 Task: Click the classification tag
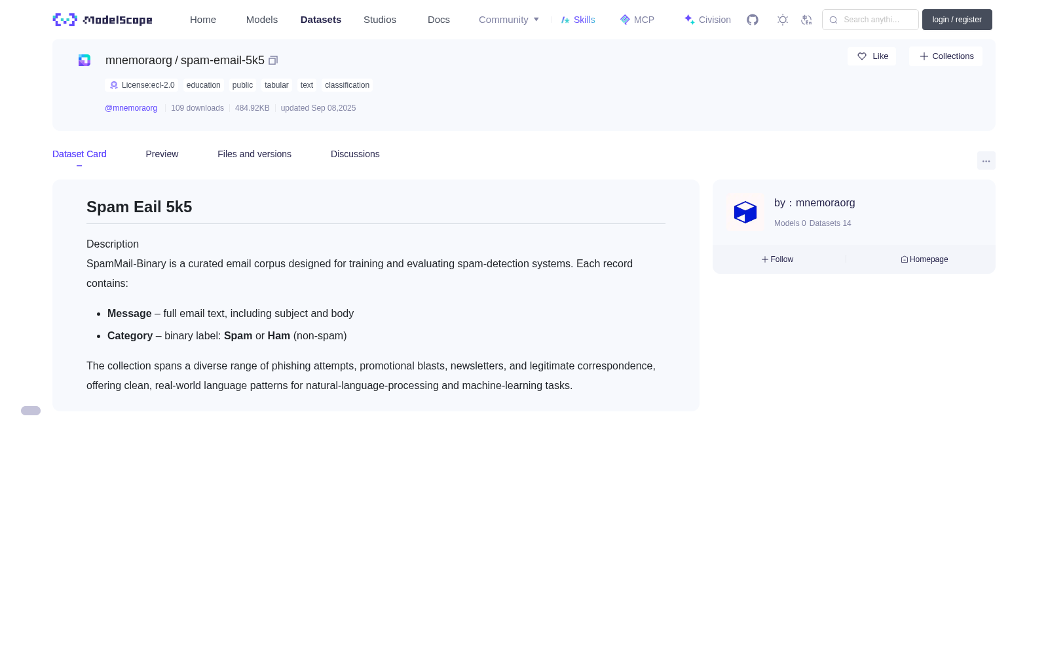coord(347,85)
